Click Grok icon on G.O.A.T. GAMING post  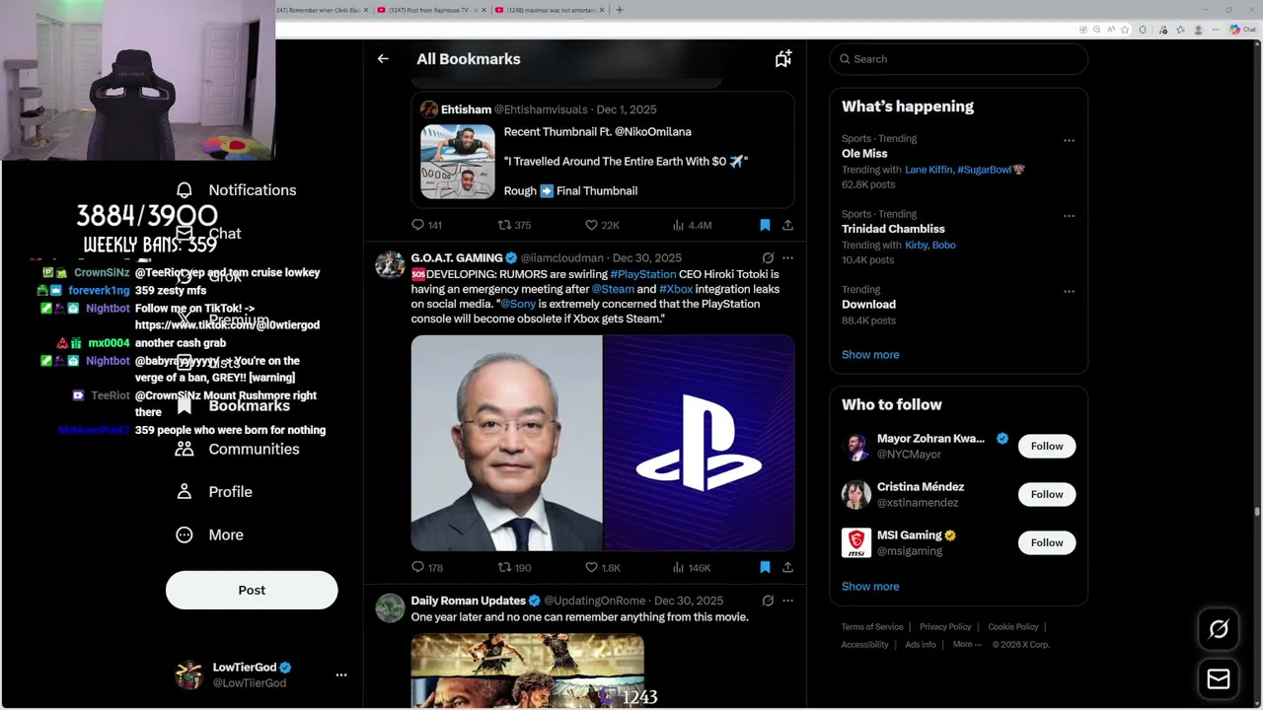768,258
